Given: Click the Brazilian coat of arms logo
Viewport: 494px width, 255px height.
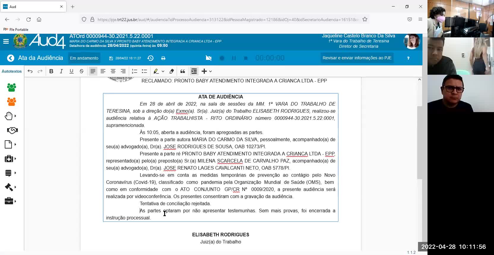Looking at the screenshot, I should [x=20, y=41].
